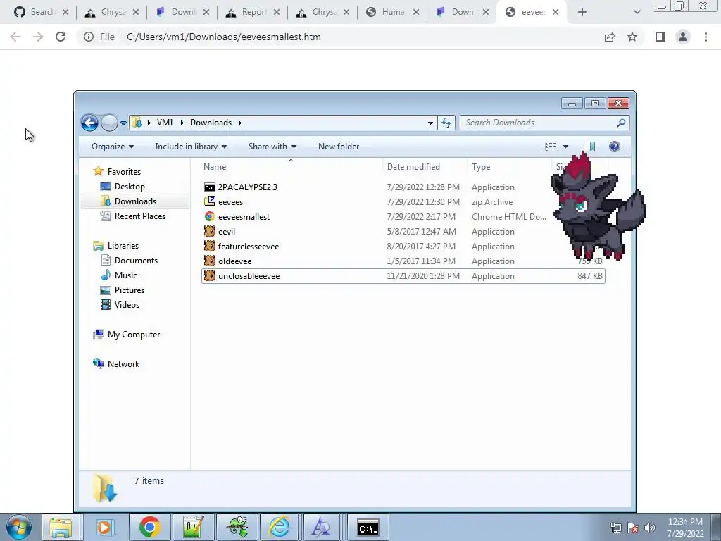Open Chrome three-dot menu

pyautogui.click(x=706, y=37)
